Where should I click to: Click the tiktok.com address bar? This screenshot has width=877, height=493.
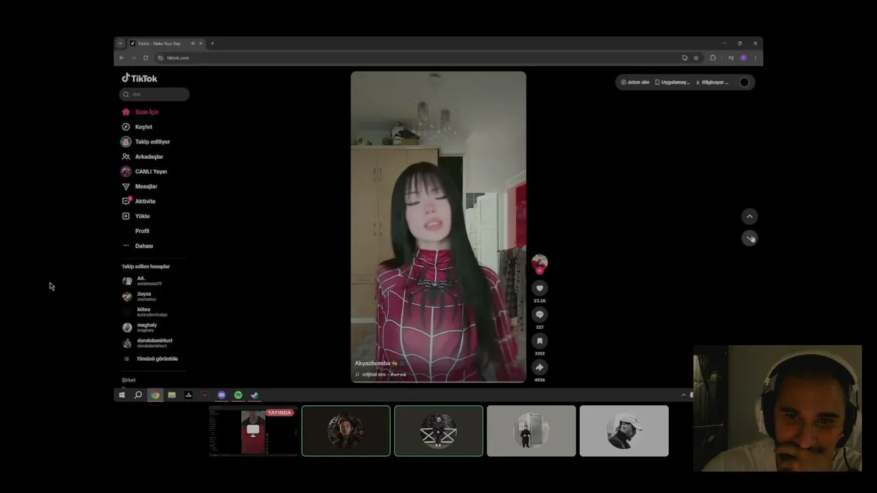[x=418, y=58]
